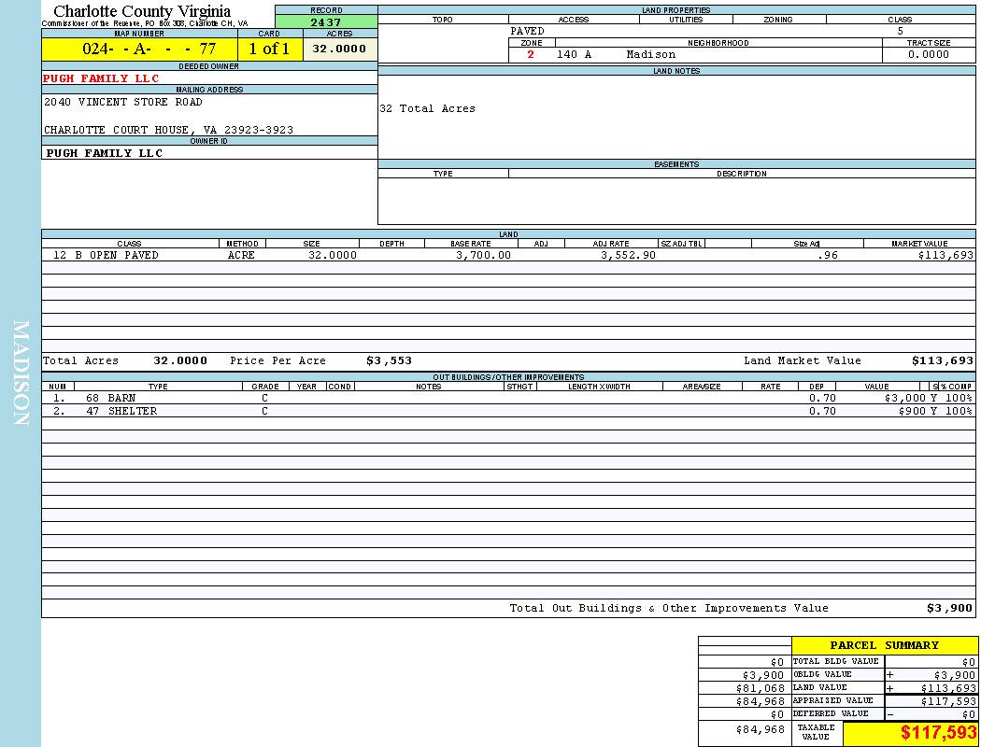The width and height of the screenshot is (981, 747).
Task: Click the Parcel Summary yellow header
Action: point(884,645)
